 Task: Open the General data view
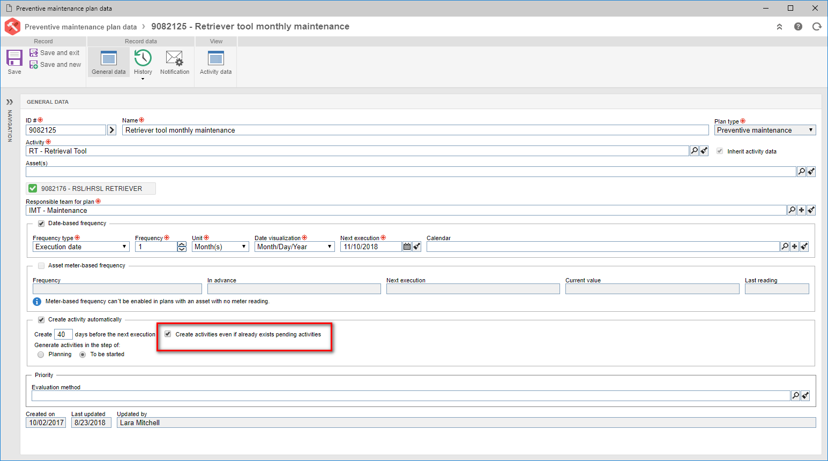click(109, 62)
